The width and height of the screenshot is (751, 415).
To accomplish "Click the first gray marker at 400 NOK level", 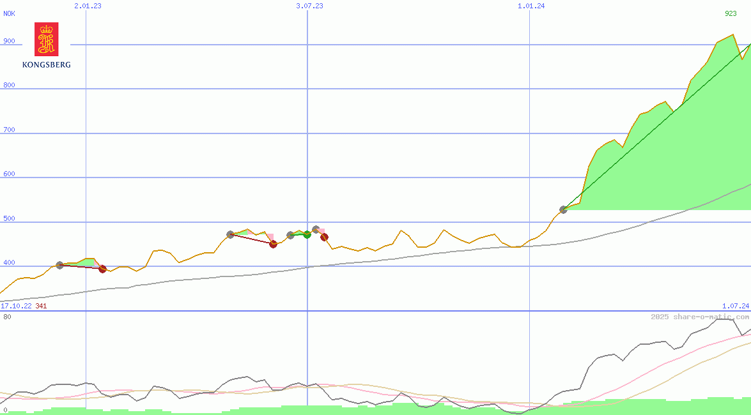I will pos(60,265).
